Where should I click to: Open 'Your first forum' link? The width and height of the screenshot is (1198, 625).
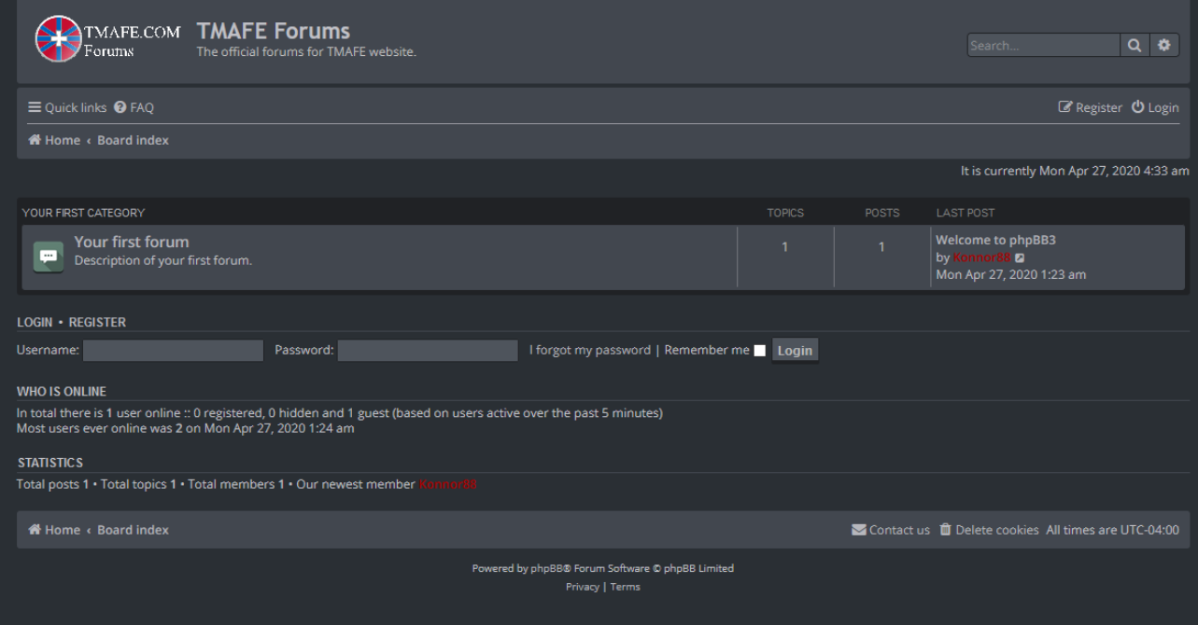click(132, 242)
